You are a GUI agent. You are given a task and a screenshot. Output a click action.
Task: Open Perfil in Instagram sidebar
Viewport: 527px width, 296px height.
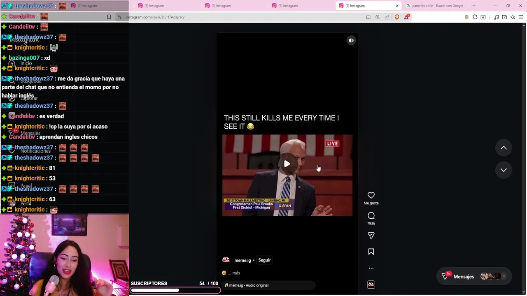point(26,203)
